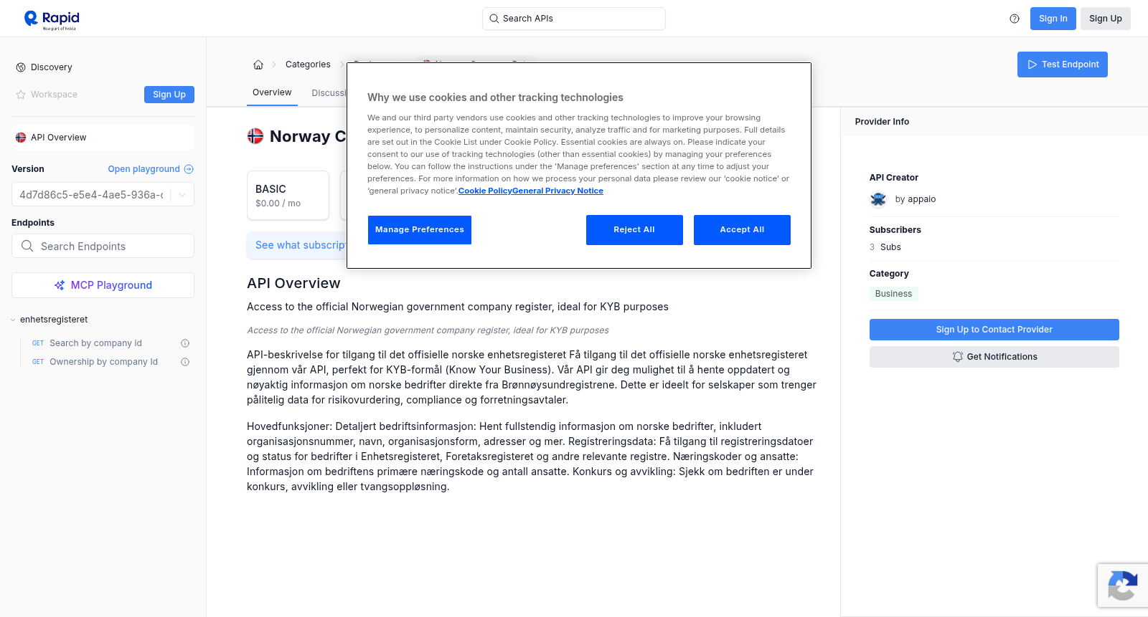
Task: Click the Norway flag beside the API title
Action: click(x=255, y=136)
